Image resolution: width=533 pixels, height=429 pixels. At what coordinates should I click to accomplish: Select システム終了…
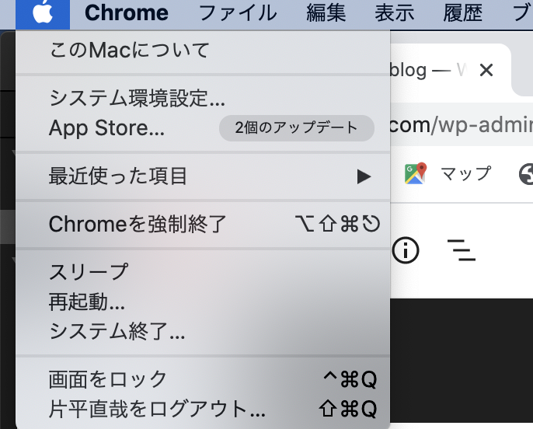(203, 331)
